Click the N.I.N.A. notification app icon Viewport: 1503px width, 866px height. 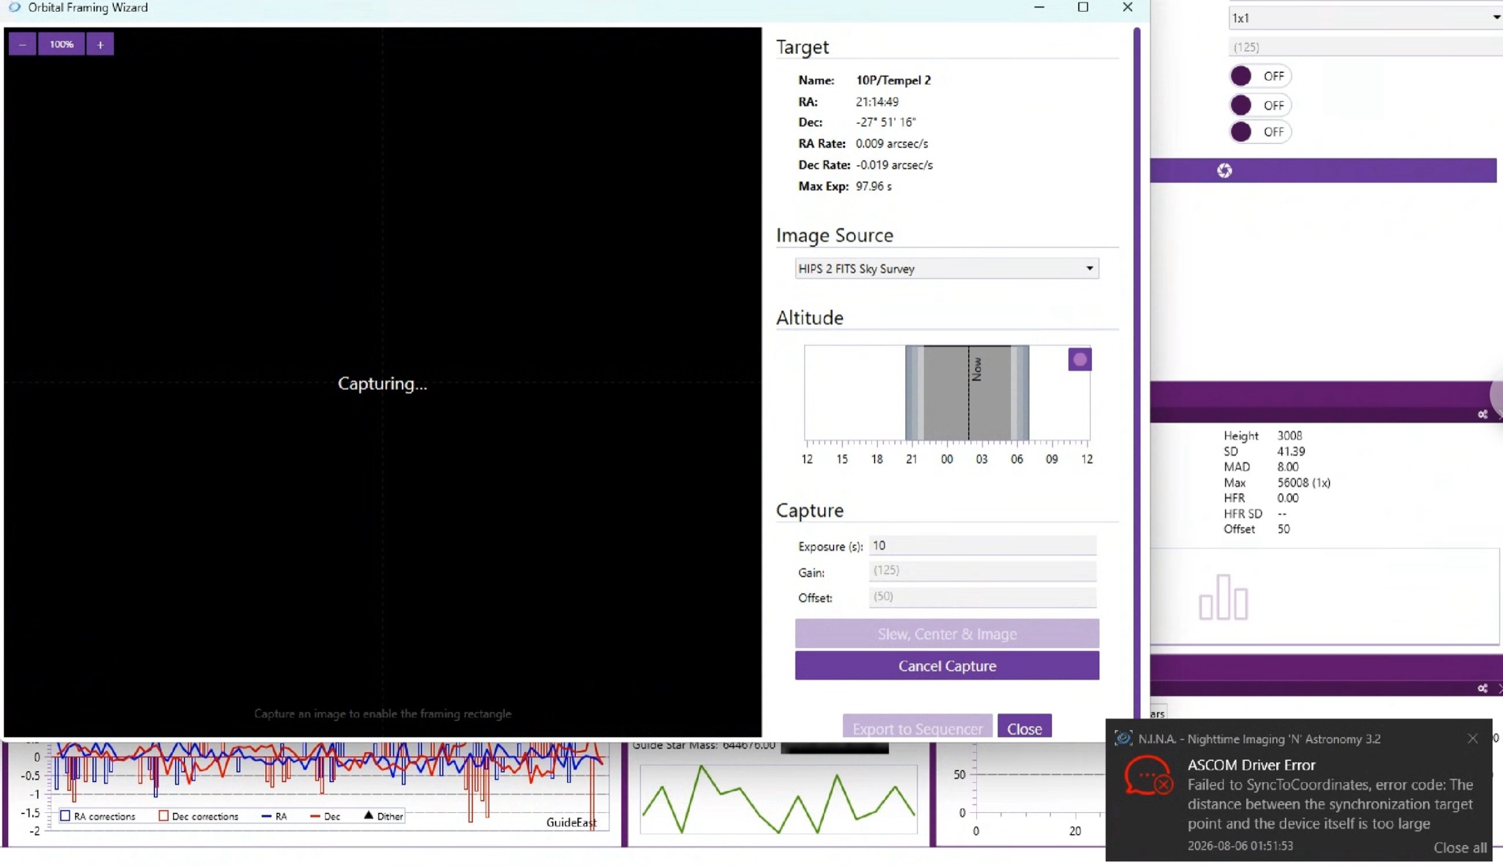[x=1122, y=738]
